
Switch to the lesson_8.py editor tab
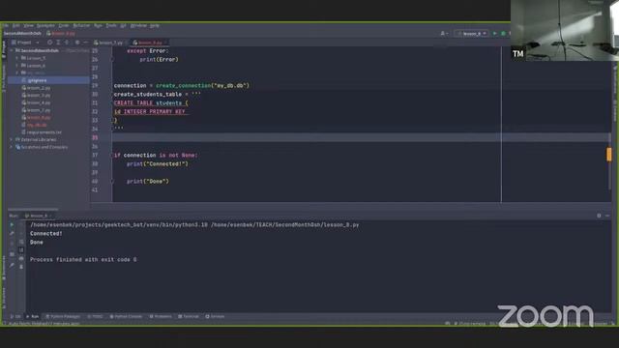click(149, 43)
